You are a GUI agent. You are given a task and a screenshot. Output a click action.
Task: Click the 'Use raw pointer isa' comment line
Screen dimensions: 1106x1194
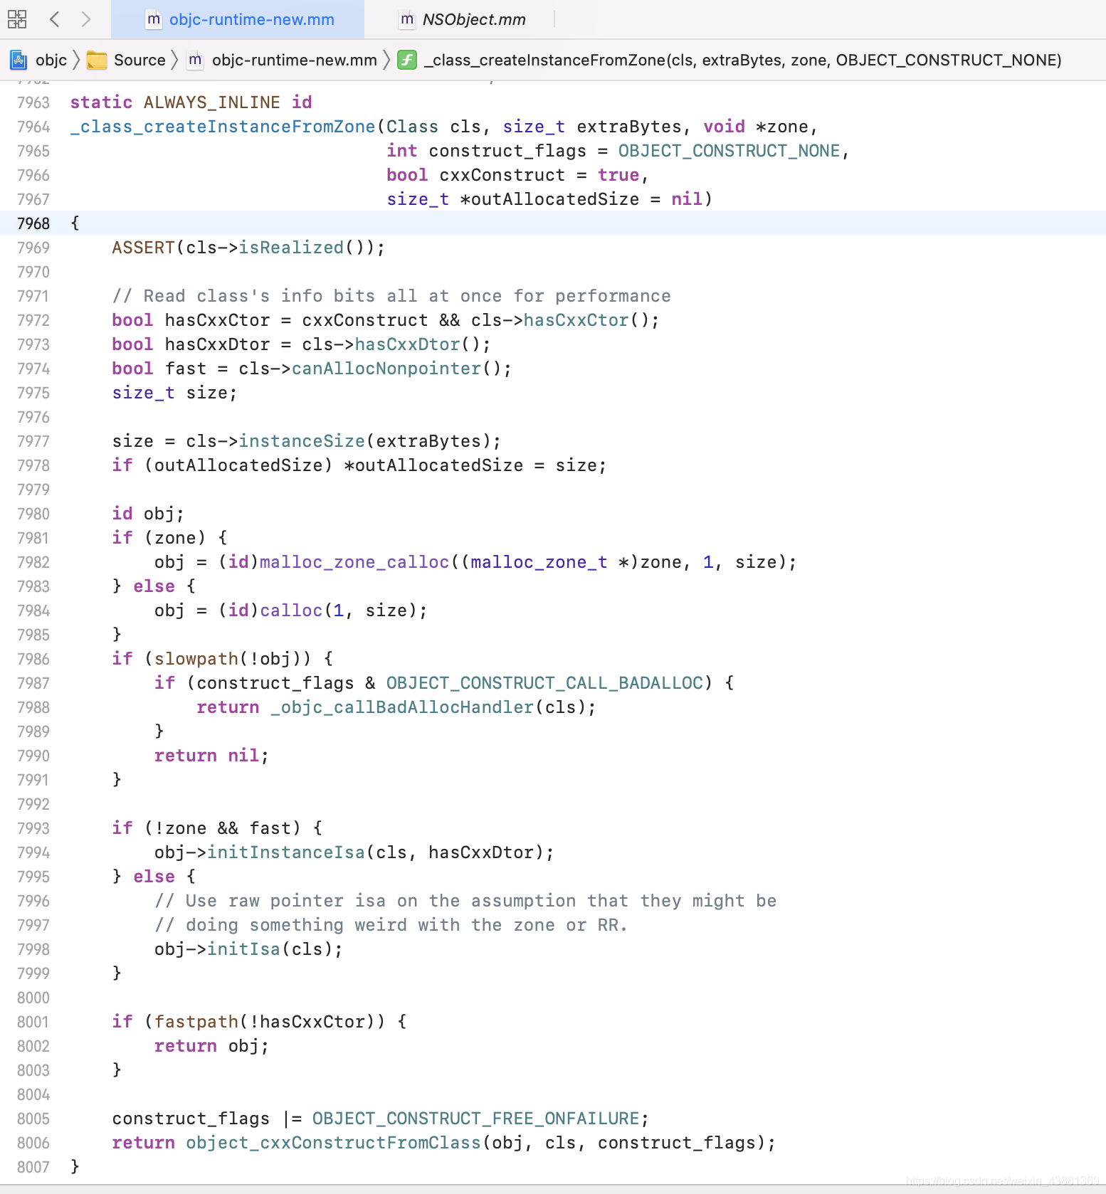click(x=465, y=901)
